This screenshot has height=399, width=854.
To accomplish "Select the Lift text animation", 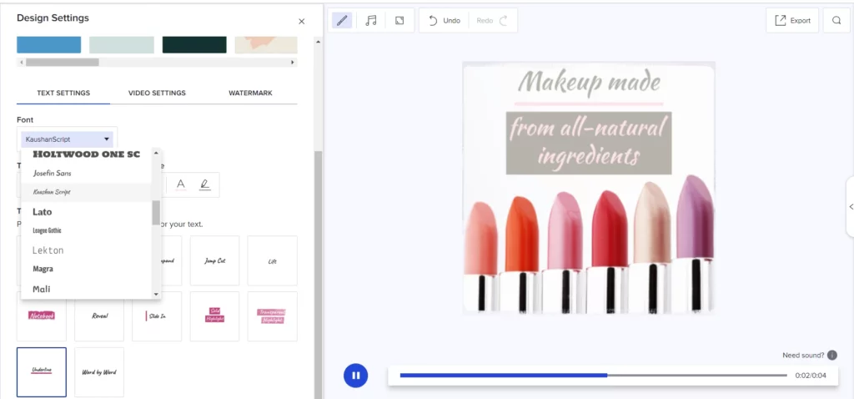I will (273, 260).
